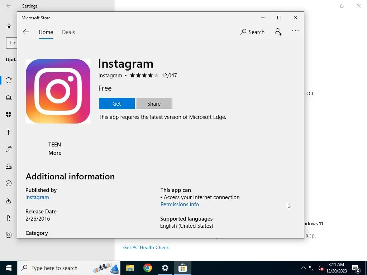Open the notification center icon

[356, 268]
